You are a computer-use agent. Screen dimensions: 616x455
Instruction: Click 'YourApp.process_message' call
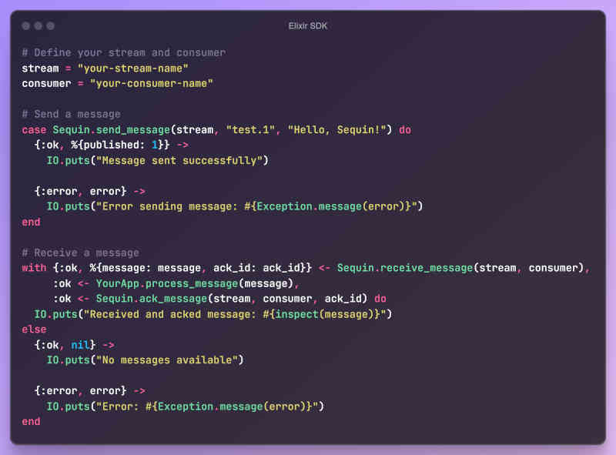[167, 283]
